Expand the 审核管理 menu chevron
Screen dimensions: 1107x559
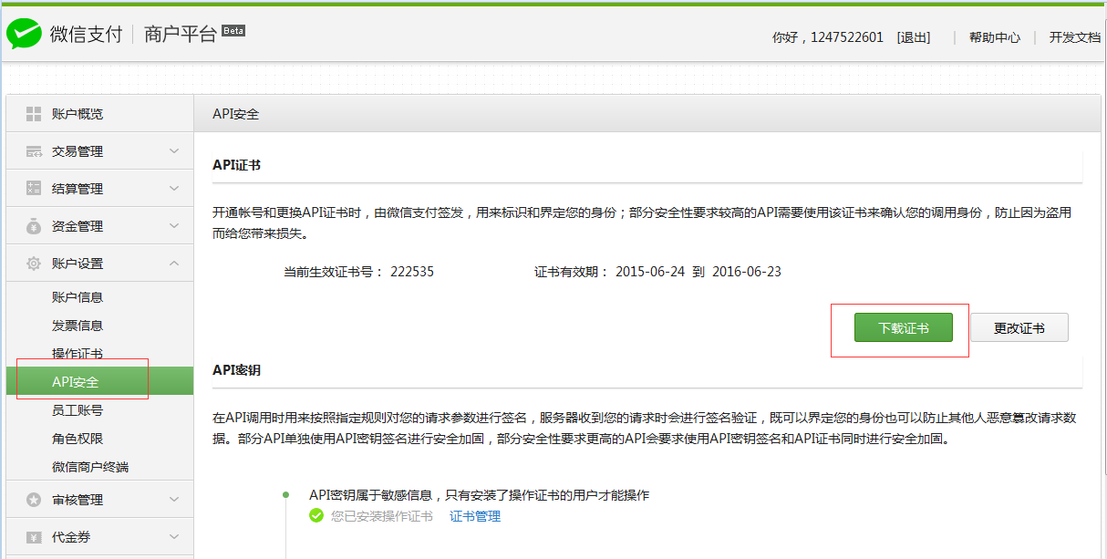tap(174, 500)
